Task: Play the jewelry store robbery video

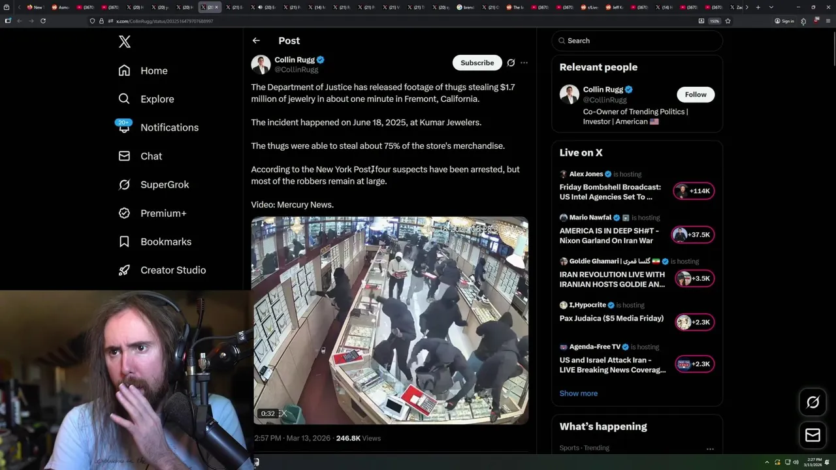Action: click(x=390, y=320)
